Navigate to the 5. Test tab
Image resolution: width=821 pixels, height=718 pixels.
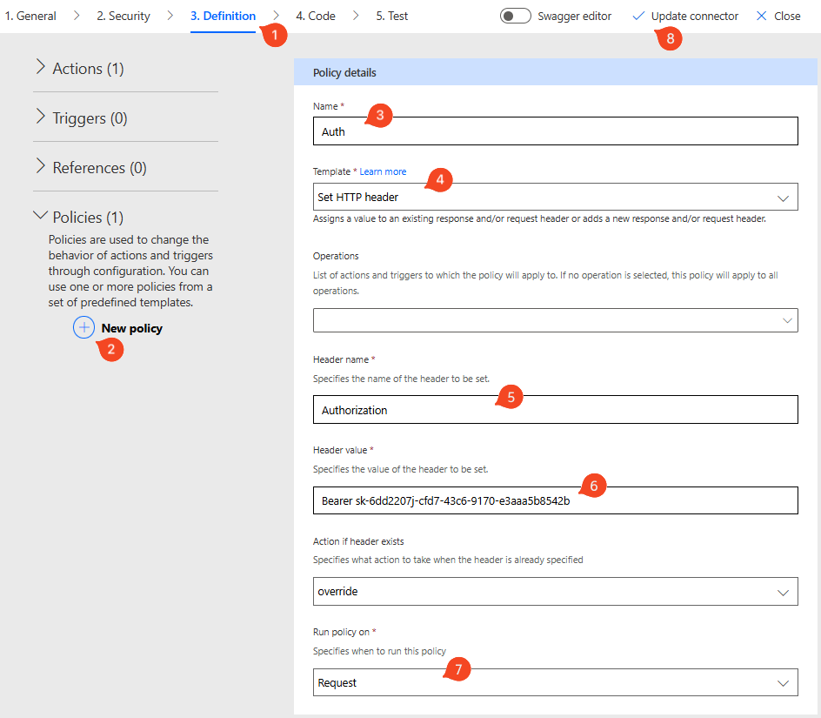click(391, 16)
